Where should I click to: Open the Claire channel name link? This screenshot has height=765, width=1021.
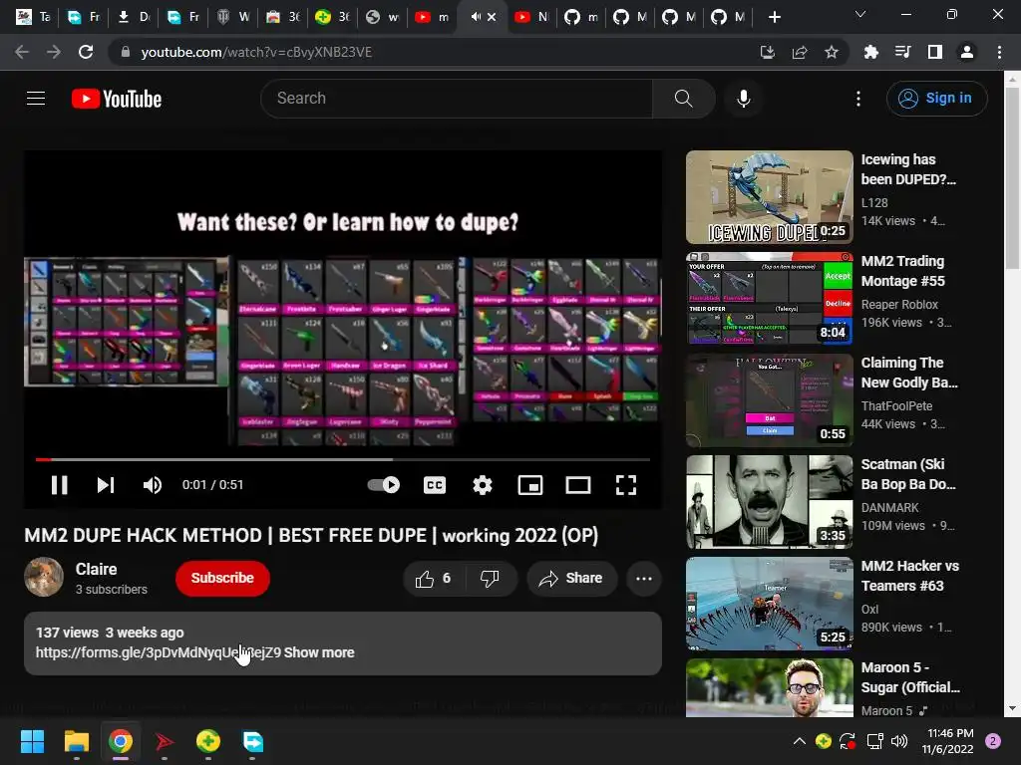pos(97,569)
